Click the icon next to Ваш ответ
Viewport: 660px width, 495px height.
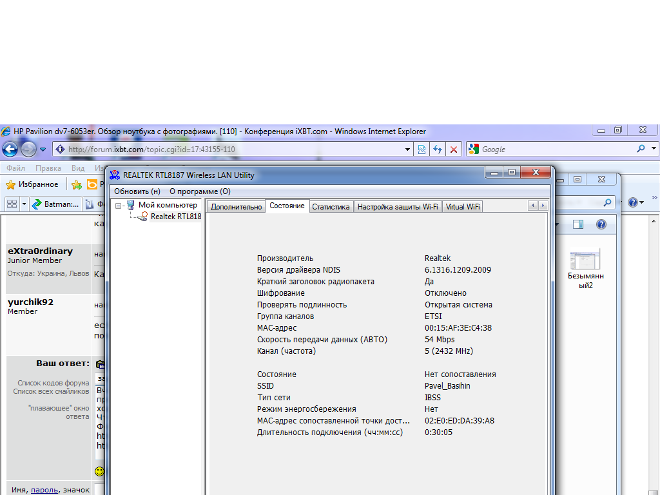click(100, 364)
